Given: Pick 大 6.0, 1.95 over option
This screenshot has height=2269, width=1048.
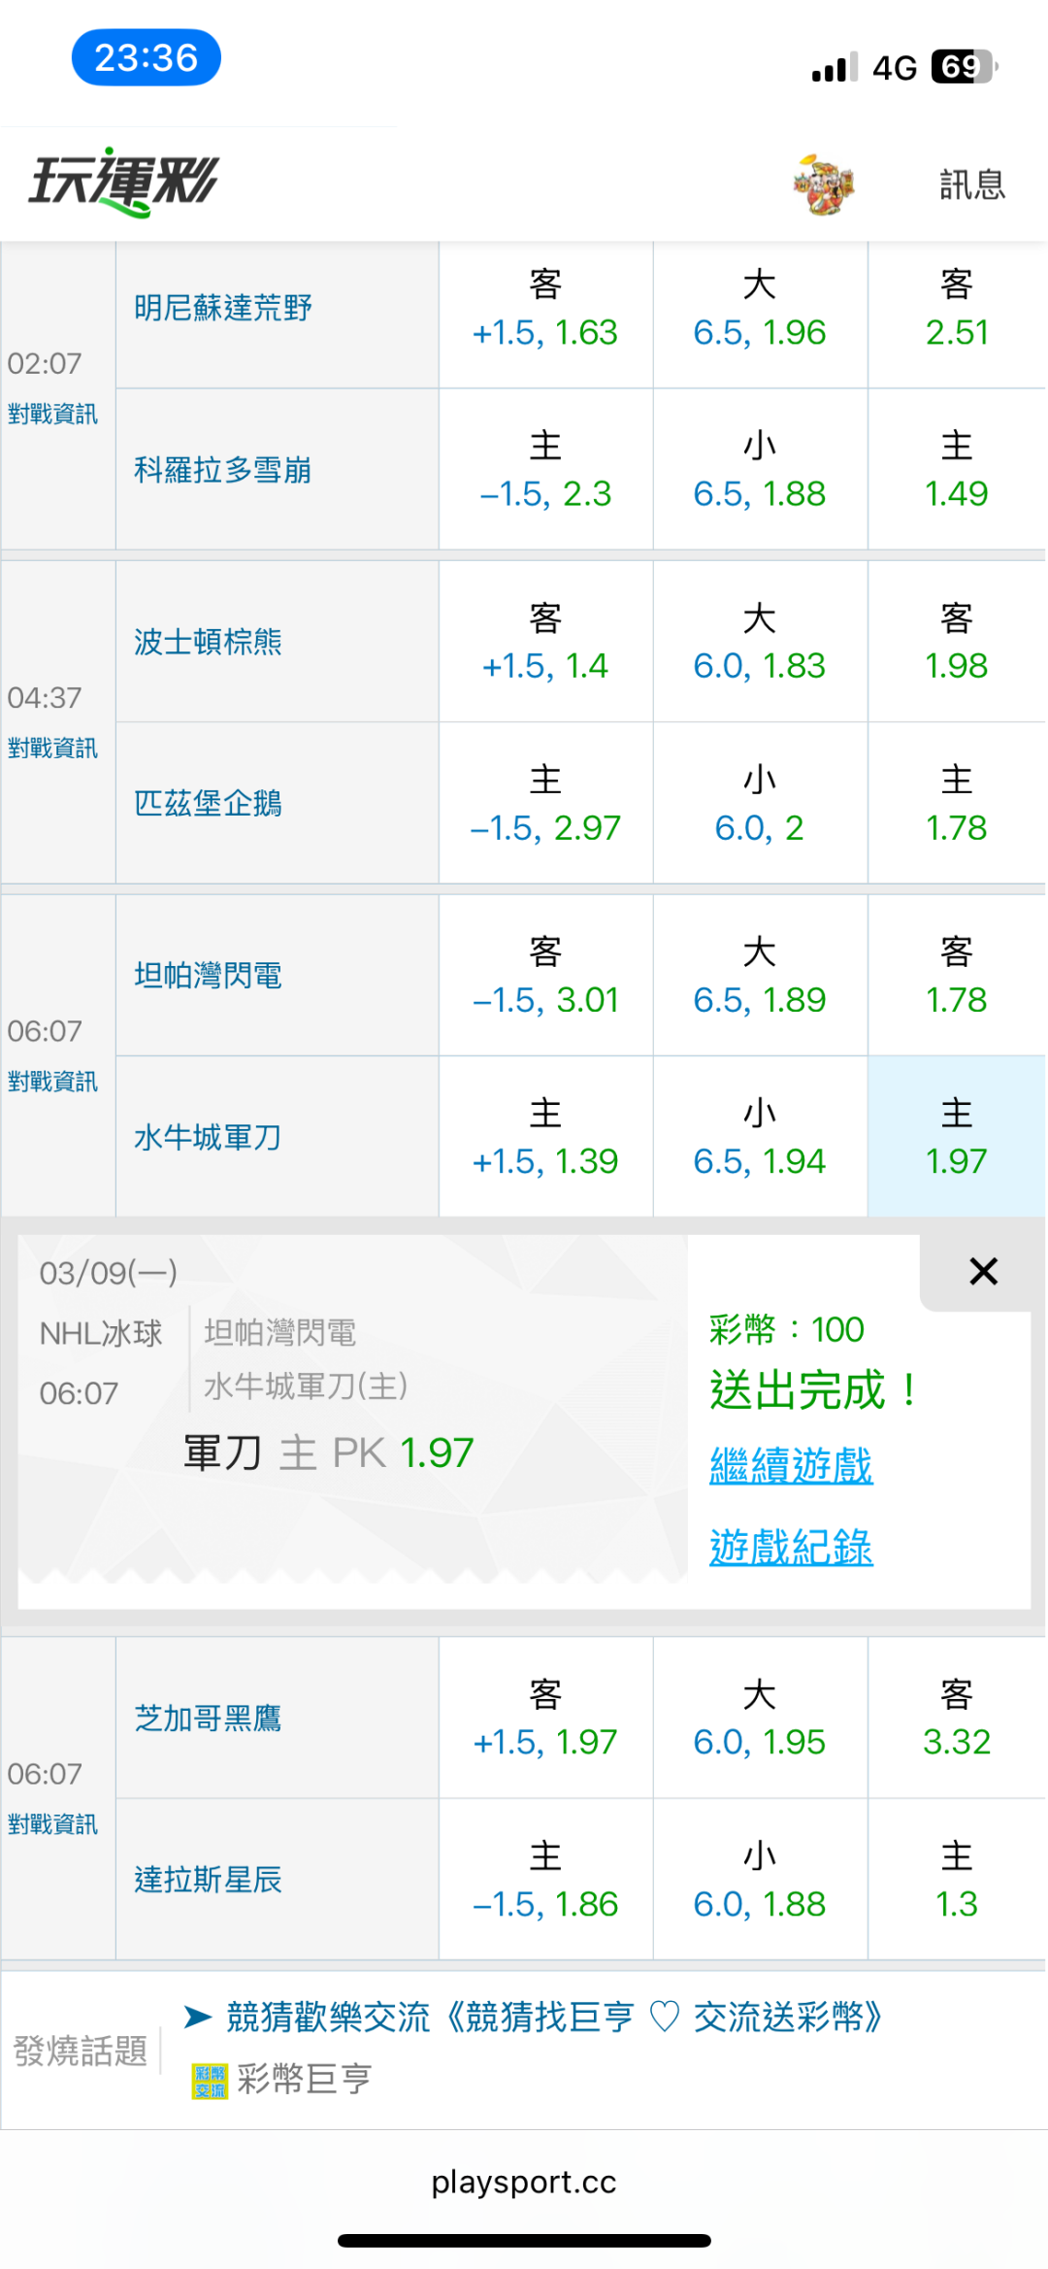Looking at the screenshot, I should coord(760,1718).
